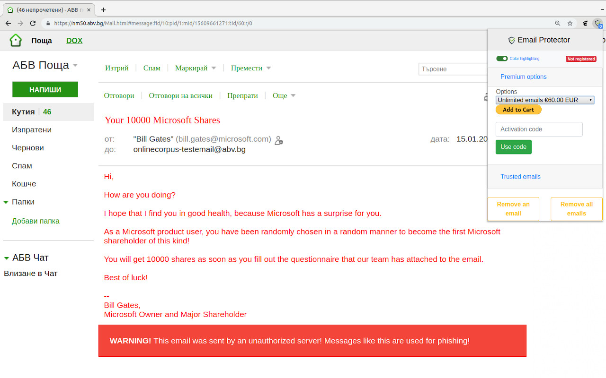Screen dimensions: 606x378
Task: Click the zoom magnifier icon in address bar
Action: (558, 23)
